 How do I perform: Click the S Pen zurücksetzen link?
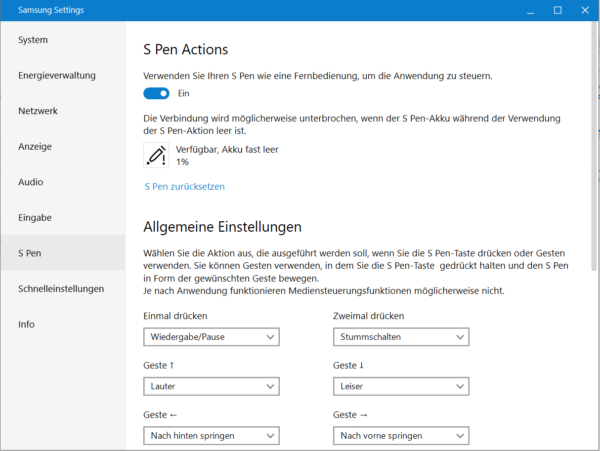point(185,187)
